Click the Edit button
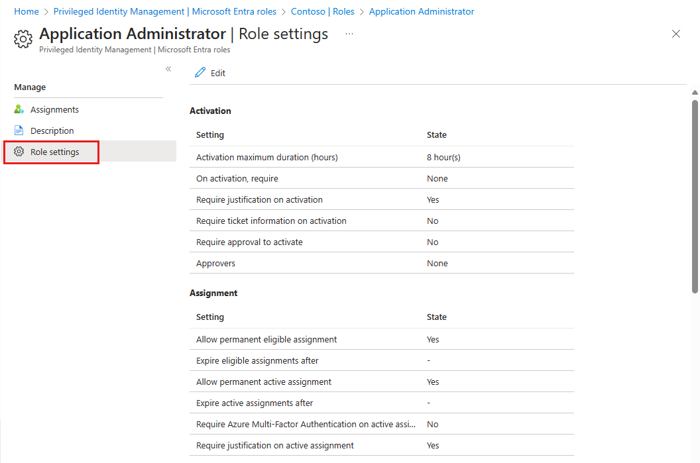This screenshot has width=700, height=463. [210, 72]
